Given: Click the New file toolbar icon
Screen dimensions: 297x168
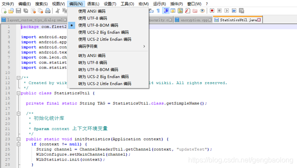Looking at the screenshot, I should tap(4, 11).
